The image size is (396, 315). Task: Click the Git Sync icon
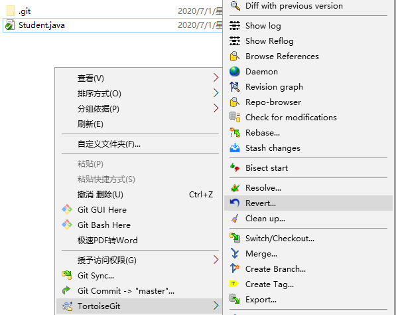pyautogui.click(x=67, y=275)
